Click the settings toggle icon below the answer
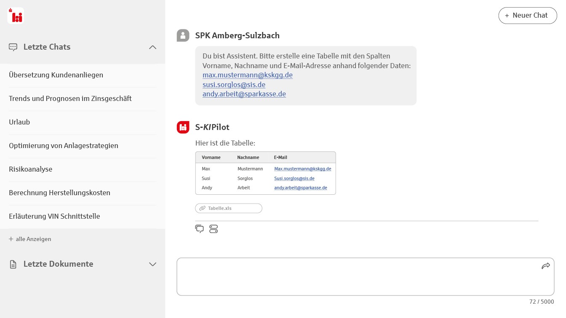Screen dimensions: 566x318 coord(214,229)
